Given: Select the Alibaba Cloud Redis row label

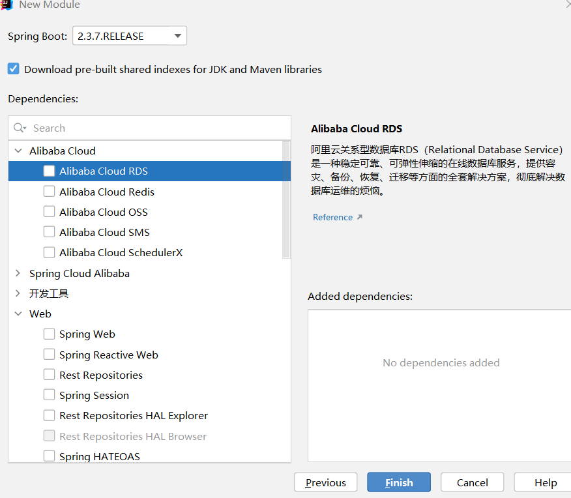Looking at the screenshot, I should tap(107, 192).
